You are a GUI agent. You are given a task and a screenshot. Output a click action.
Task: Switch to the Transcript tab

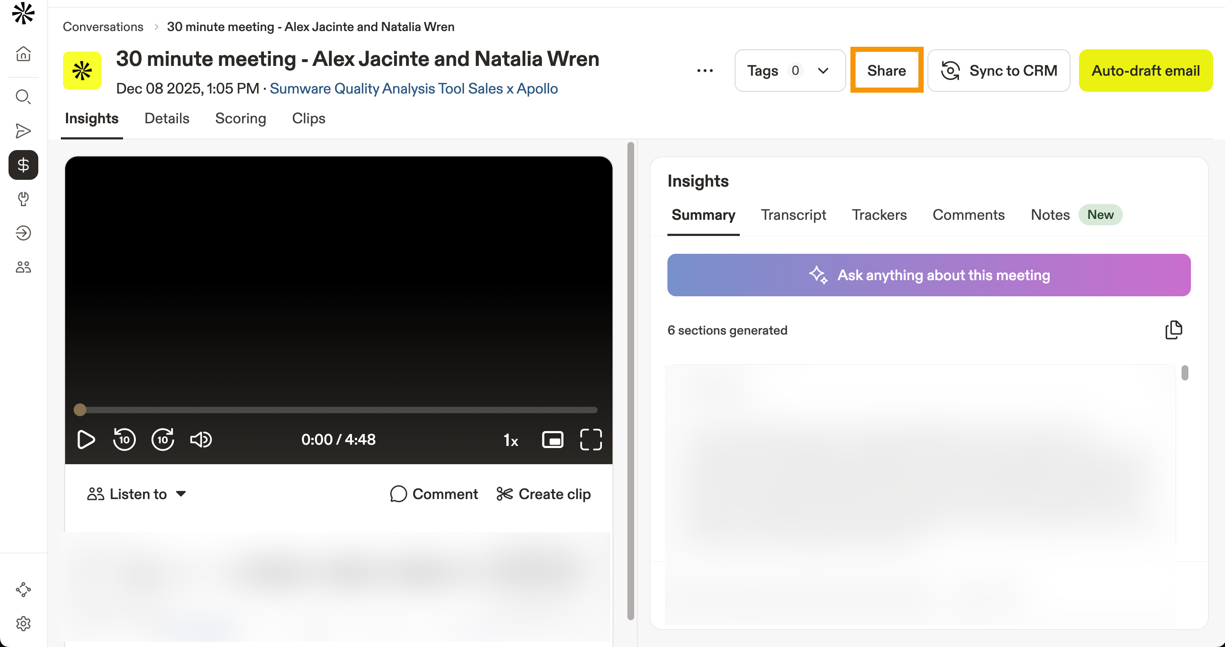pyautogui.click(x=793, y=215)
